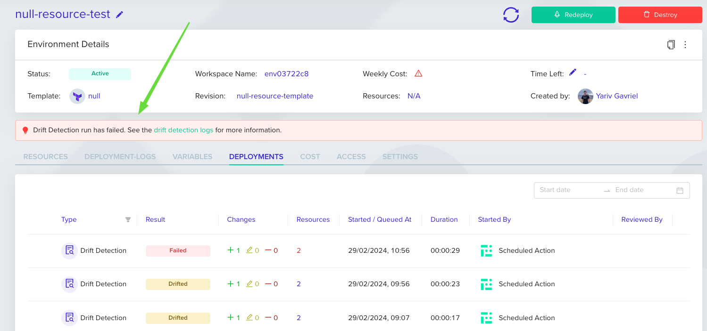
Task: Open the calendar icon in date range picker
Action: 680,191
